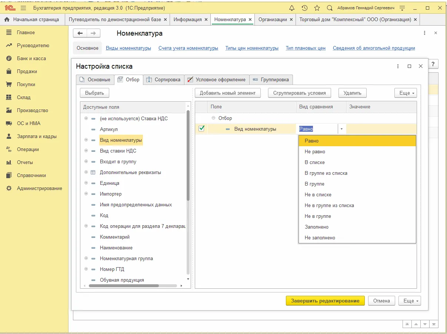The image size is (447, 334).
Task: Open the 1C hamburger main menu
Action: coord(23,8)
